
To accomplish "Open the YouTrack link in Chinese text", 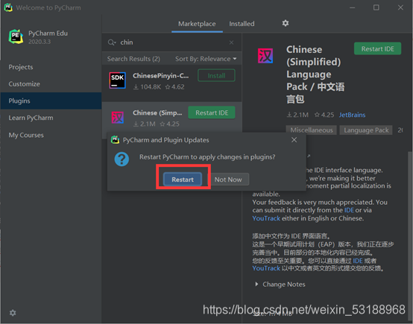I will 266,268.
